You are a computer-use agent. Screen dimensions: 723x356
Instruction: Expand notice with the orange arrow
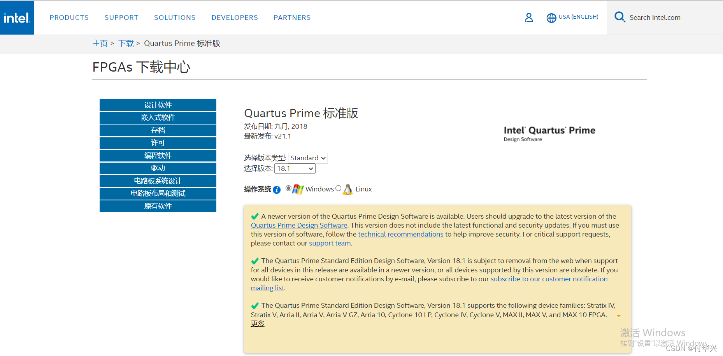(x=618, y=316)
